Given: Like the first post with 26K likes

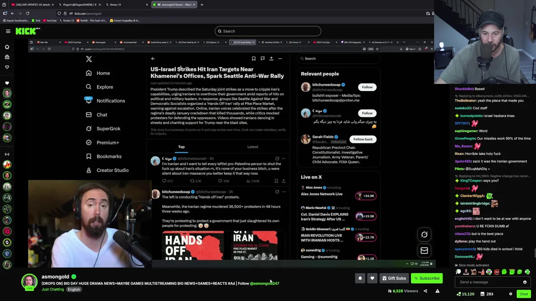Looking at the screenshot, I should tap(224, 181).
